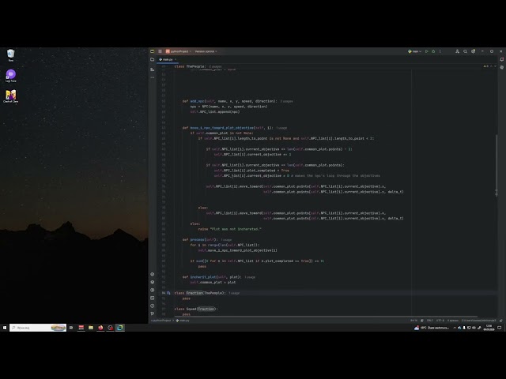Go to previous highlighted problem arrow
The image size is (506, 379).
click(491, 66)
